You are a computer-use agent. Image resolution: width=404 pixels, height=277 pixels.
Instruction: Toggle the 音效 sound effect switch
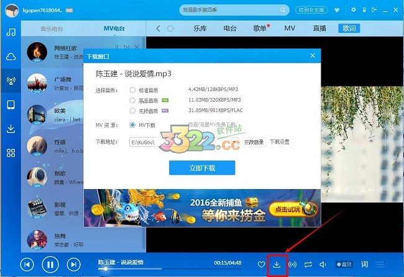[x=344, y=265]
